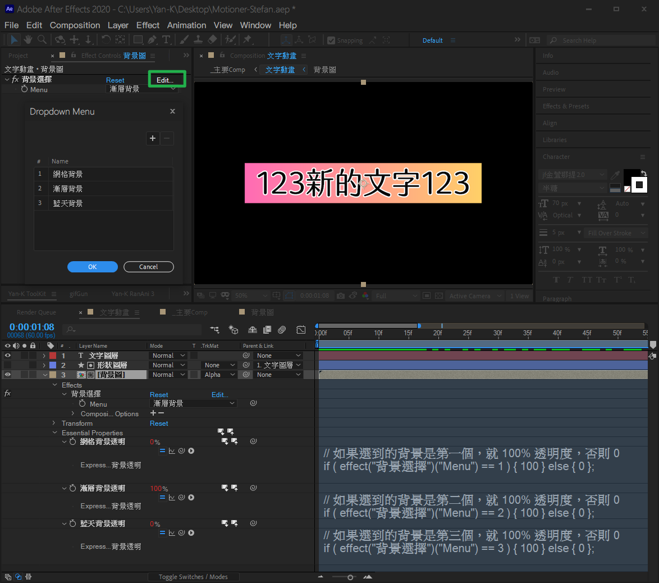This screenshot has width=659, height=583.
Task: Open Menu dropdown in timeline showing 漸層背景
Action: 194,403
